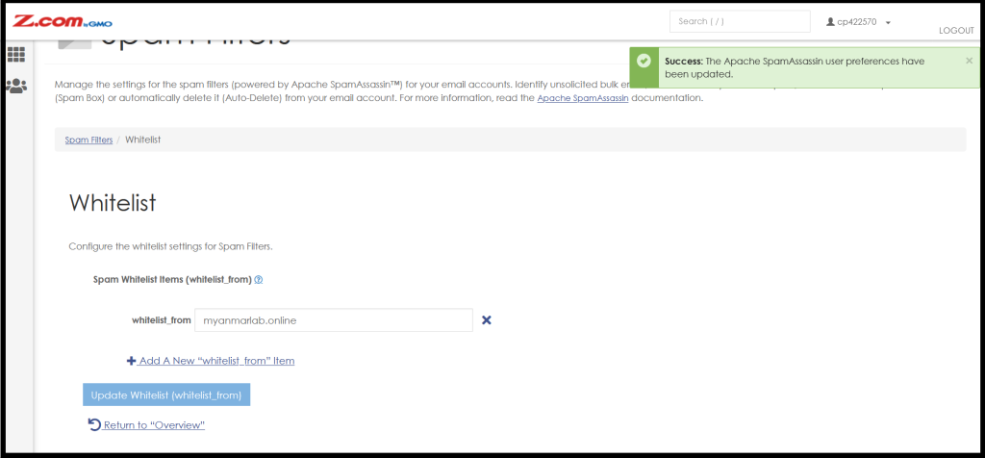Click the return arrow icon near Overview
Image resolution: width=985 pixels, height=458 pixels.
94,425
